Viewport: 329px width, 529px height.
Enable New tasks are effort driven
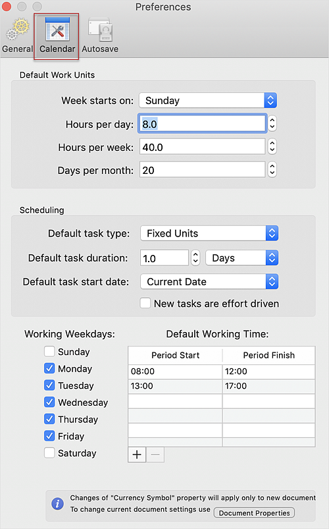[x=145, y=303]
